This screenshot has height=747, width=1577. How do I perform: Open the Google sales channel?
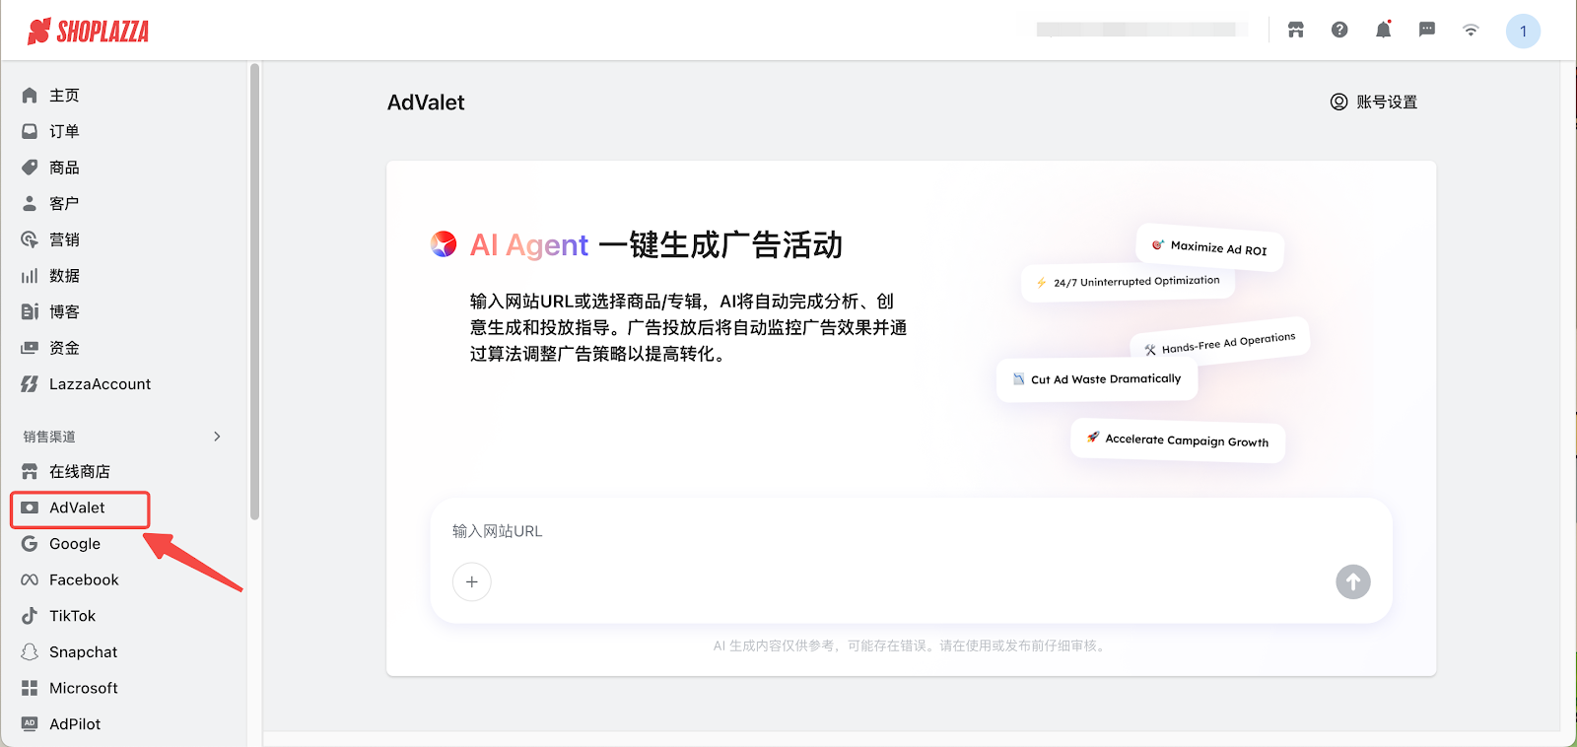pos(74,544)
